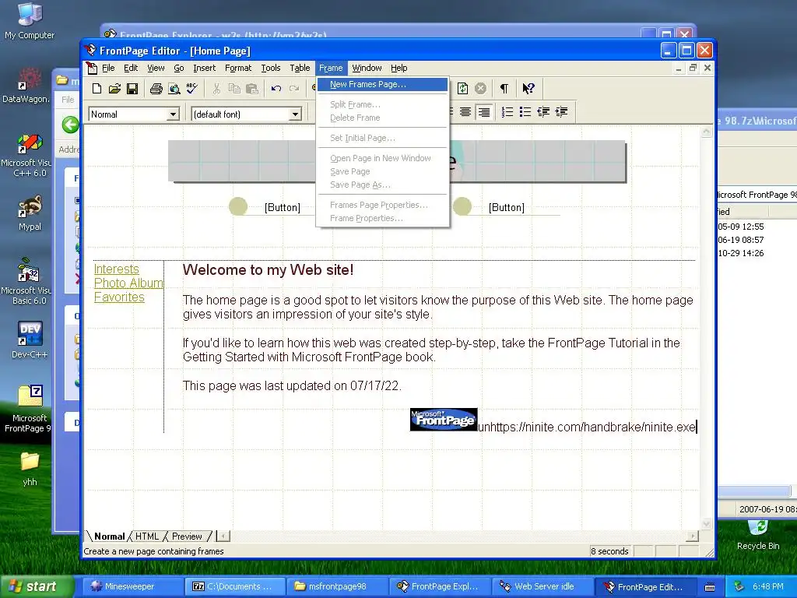Screen dimensions: 797x598
Task: Open the Format menu
Action: [x=238, y=68]
